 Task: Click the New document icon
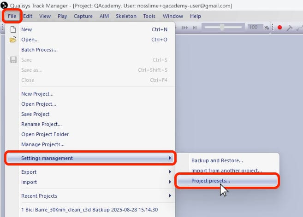point(13,29)
